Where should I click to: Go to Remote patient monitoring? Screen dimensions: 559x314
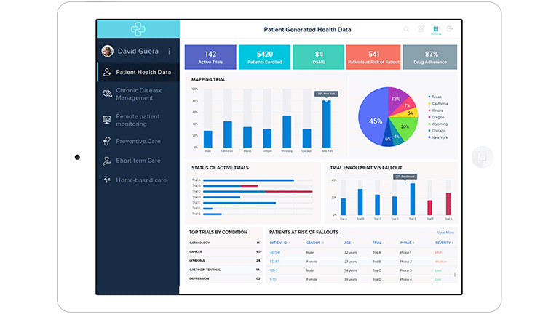(138, 120)
